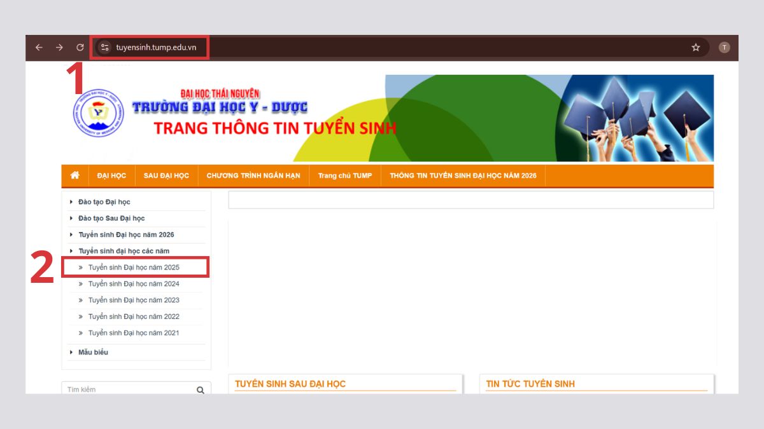
Task: Click the TIN TỨC TUYỂN SINH heading
Action: pos(530,384)
